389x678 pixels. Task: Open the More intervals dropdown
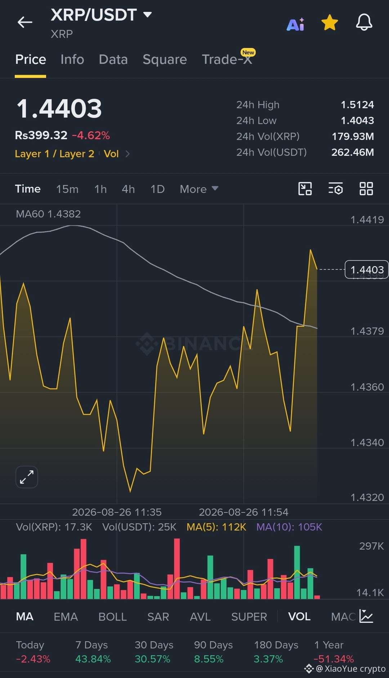click(199, 189)
